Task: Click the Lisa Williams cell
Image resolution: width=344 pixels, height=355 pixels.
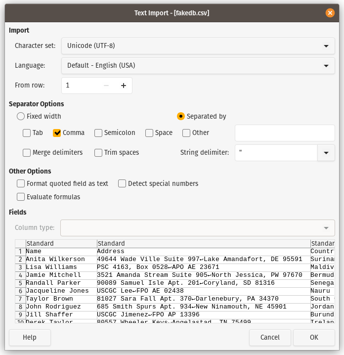Action: pos(61,267)
